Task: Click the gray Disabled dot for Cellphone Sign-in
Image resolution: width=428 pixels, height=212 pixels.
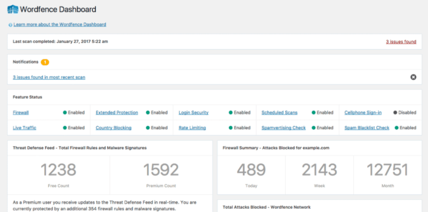Action: (x=395, y=113)
